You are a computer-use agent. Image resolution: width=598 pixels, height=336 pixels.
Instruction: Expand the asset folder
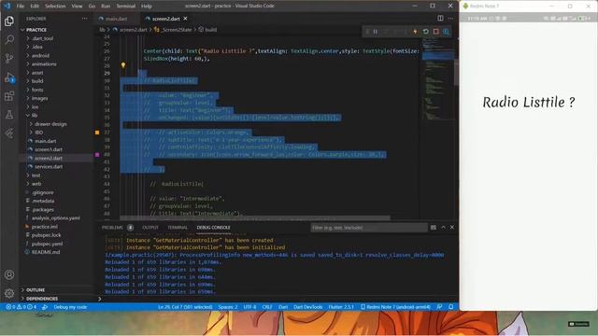click(x=37, y=73)
